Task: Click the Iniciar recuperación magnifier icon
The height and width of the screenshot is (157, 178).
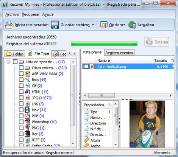Action: [x=9, y=25]
